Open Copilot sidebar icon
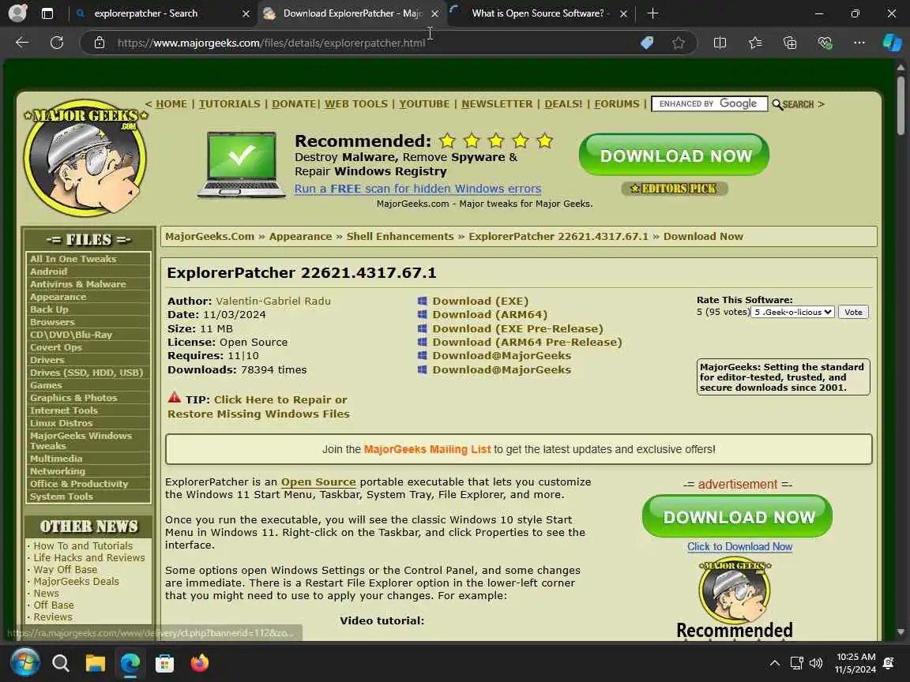The width and height of the screenshot is (910, 682). pos(892,43)
